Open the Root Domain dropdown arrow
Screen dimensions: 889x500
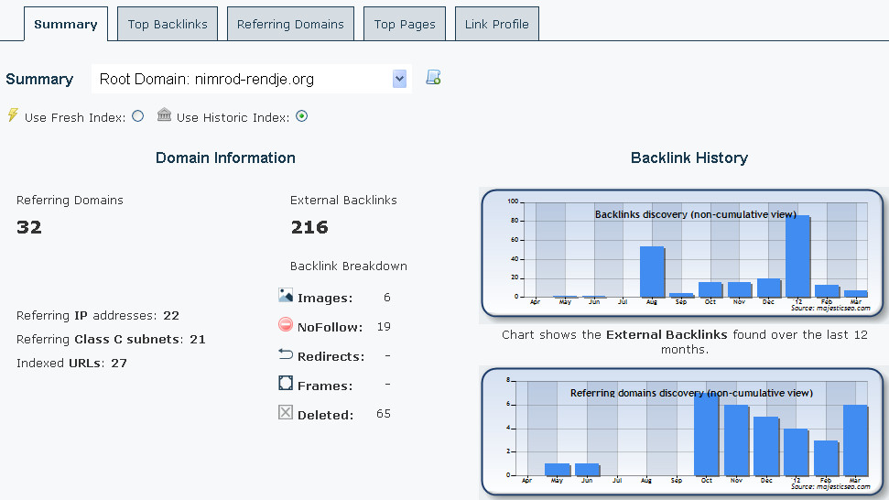coord(399,80)
